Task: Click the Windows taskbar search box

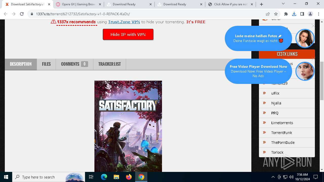Action: 49,177
